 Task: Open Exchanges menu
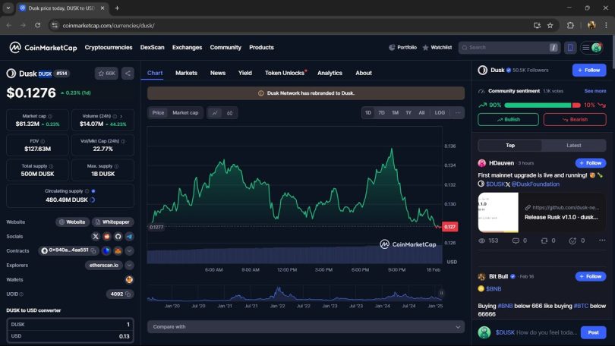tap(187, 47)
